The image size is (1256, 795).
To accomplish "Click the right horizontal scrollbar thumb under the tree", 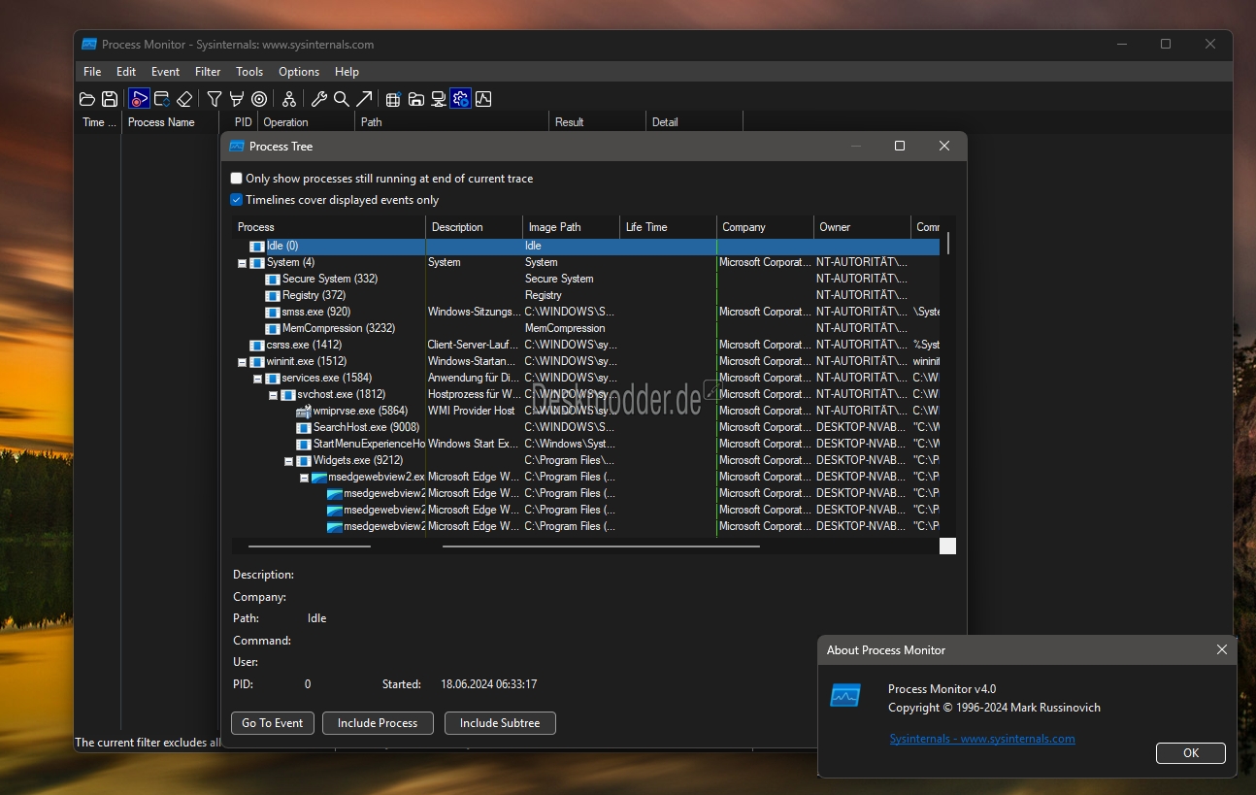I will click(x=601, y=547).
